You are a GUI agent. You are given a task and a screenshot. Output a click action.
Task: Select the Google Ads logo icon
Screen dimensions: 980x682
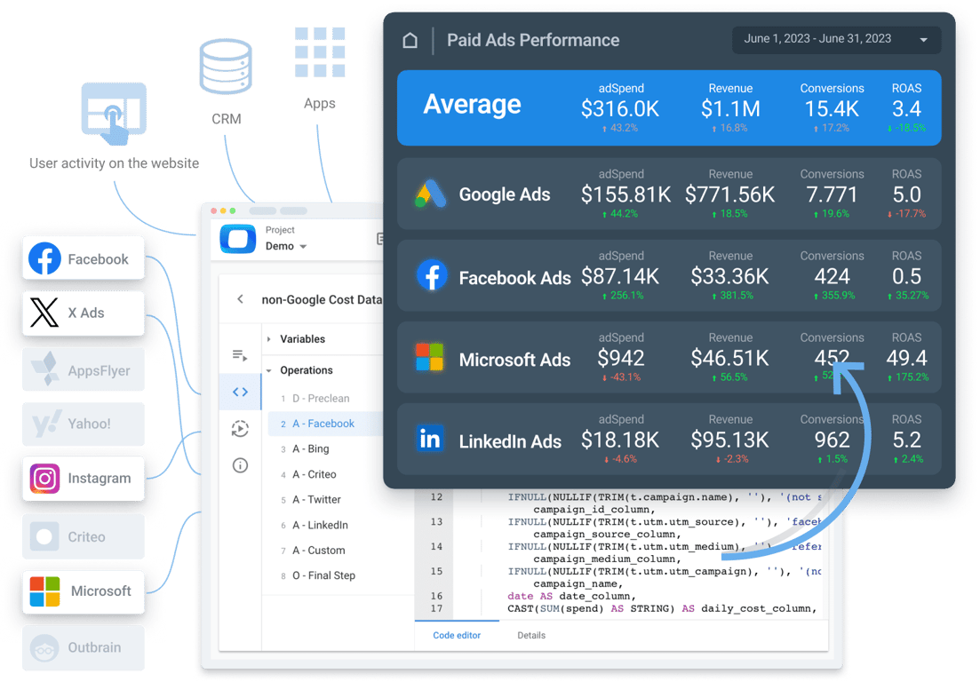click(x=430, y=194)
